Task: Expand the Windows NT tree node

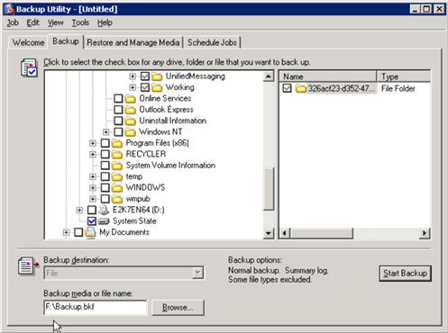Action: (105, 132)
